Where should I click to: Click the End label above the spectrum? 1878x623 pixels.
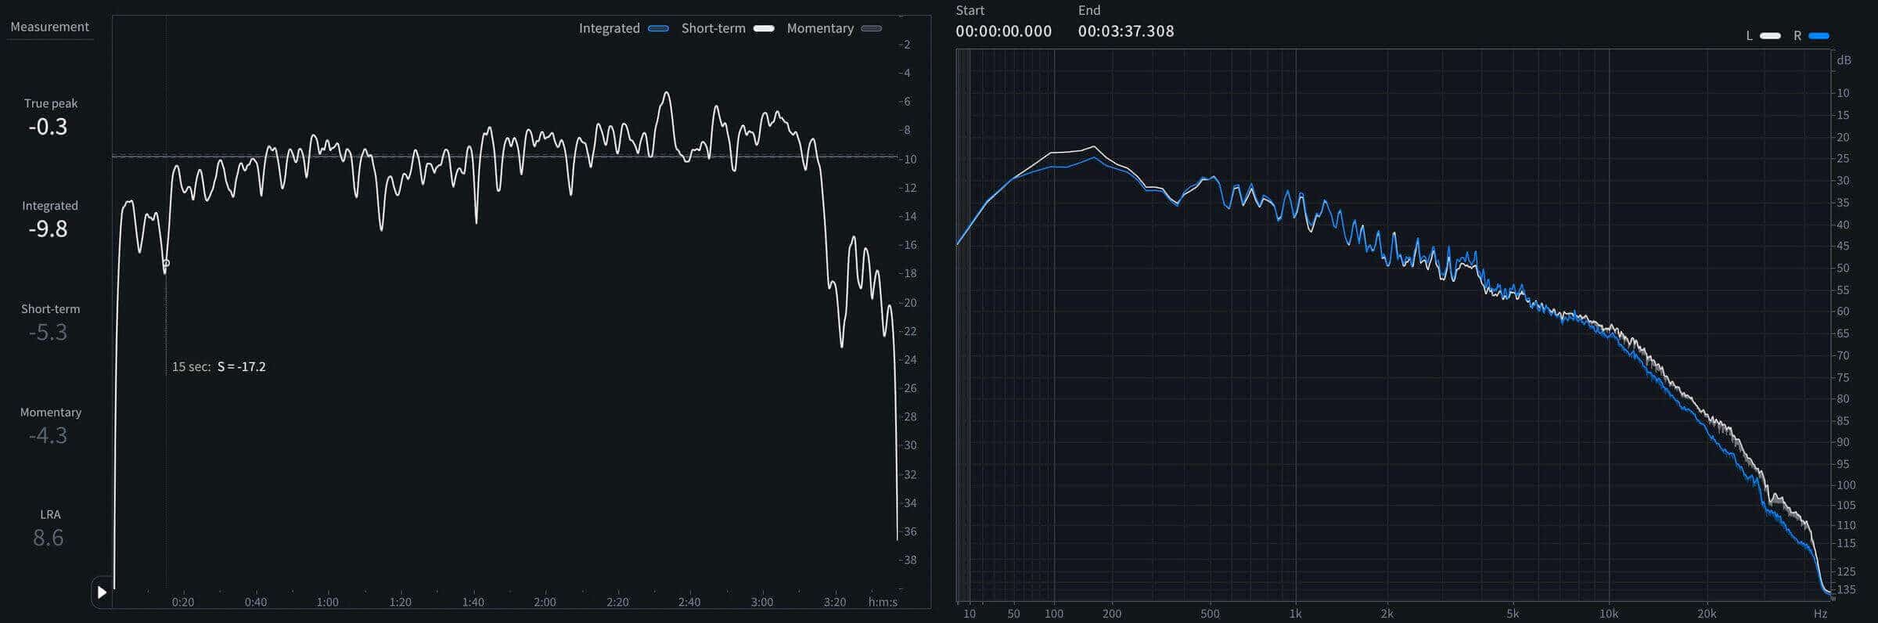point(1089,10)
